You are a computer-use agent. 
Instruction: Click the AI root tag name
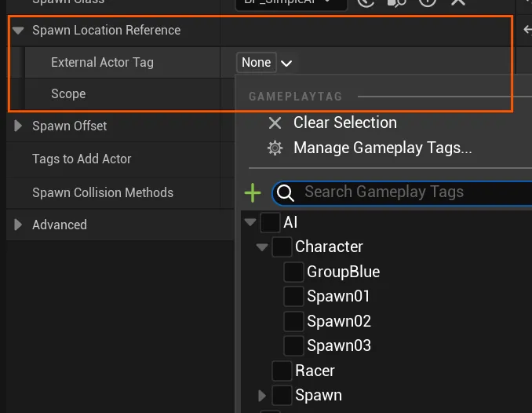(290, 222)
